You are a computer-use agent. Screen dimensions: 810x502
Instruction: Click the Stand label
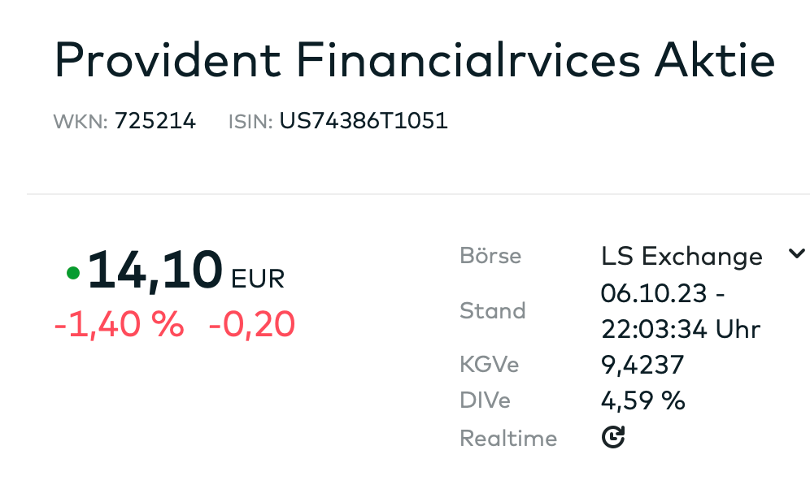(493, 310)
